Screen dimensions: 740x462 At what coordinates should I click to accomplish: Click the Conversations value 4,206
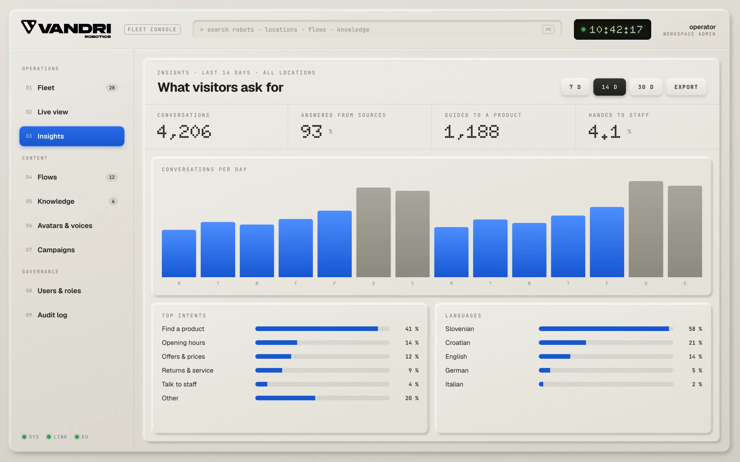click(184, 132)
